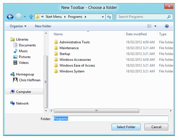Image resolution: width=178 pixels, height=139 pixels.
Task: Click the Videos filmstrip icon
Action: [15, 63]
